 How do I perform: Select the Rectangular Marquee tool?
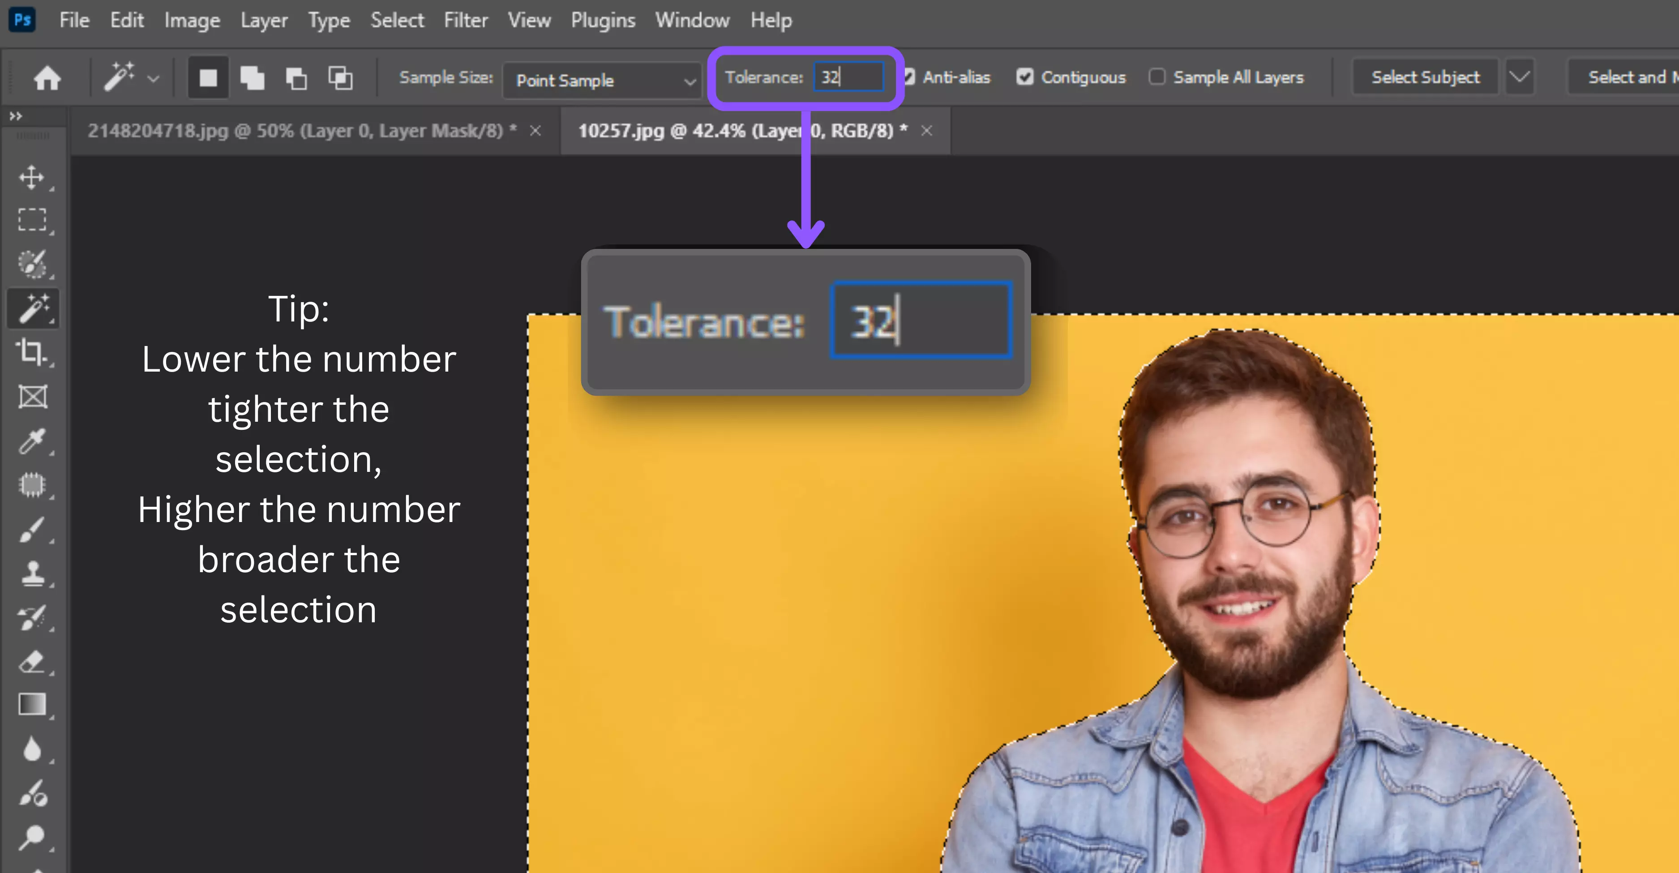click(x=33, y=219)
